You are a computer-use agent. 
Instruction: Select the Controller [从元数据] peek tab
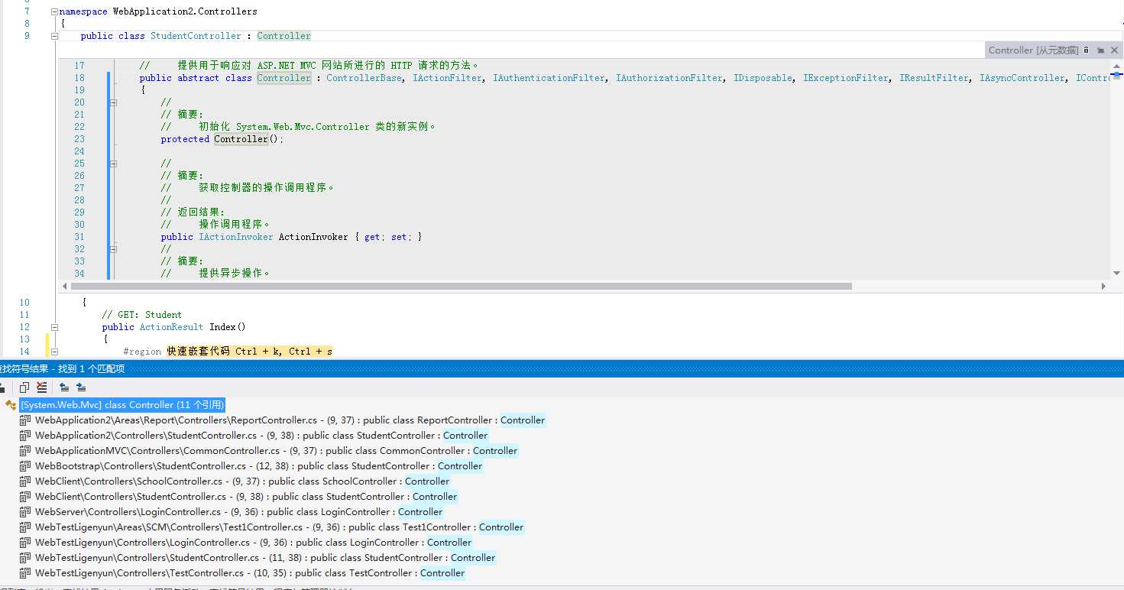[1033, 50]
